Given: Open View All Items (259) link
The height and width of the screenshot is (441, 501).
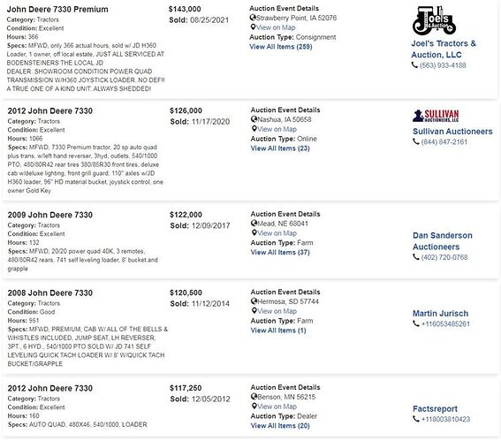Looking at the screenshot, I should click(281, 47).
